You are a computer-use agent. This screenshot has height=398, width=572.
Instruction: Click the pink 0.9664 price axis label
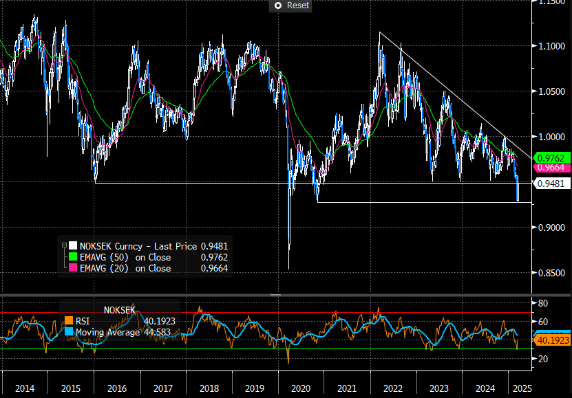tap(551, 167)
